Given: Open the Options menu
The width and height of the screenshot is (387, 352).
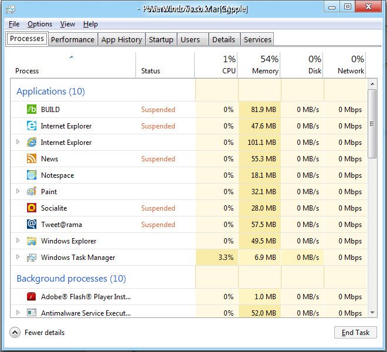Looking at the screenshot, I should (40, 24).
